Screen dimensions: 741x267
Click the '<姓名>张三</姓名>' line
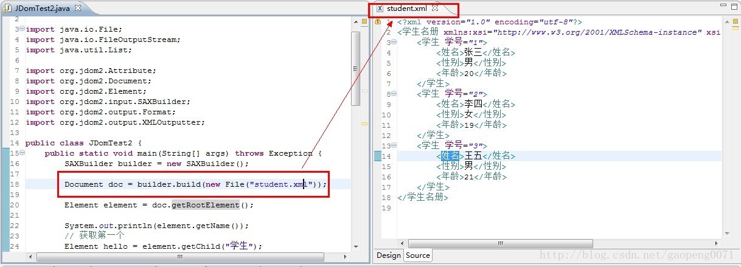point(476,53)
